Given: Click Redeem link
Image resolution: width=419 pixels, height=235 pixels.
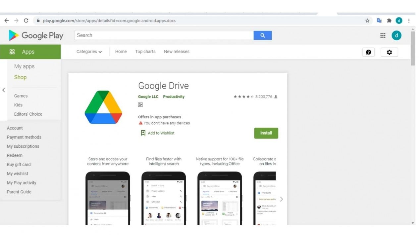Looking at the screenshot, I should (x=15, y=155).
